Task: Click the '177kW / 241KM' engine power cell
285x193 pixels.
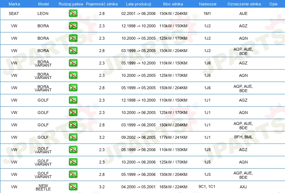Action: 173,137
